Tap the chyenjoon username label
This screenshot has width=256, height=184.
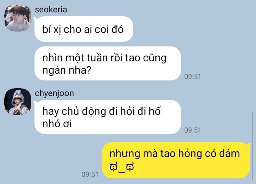click(54, 94)
